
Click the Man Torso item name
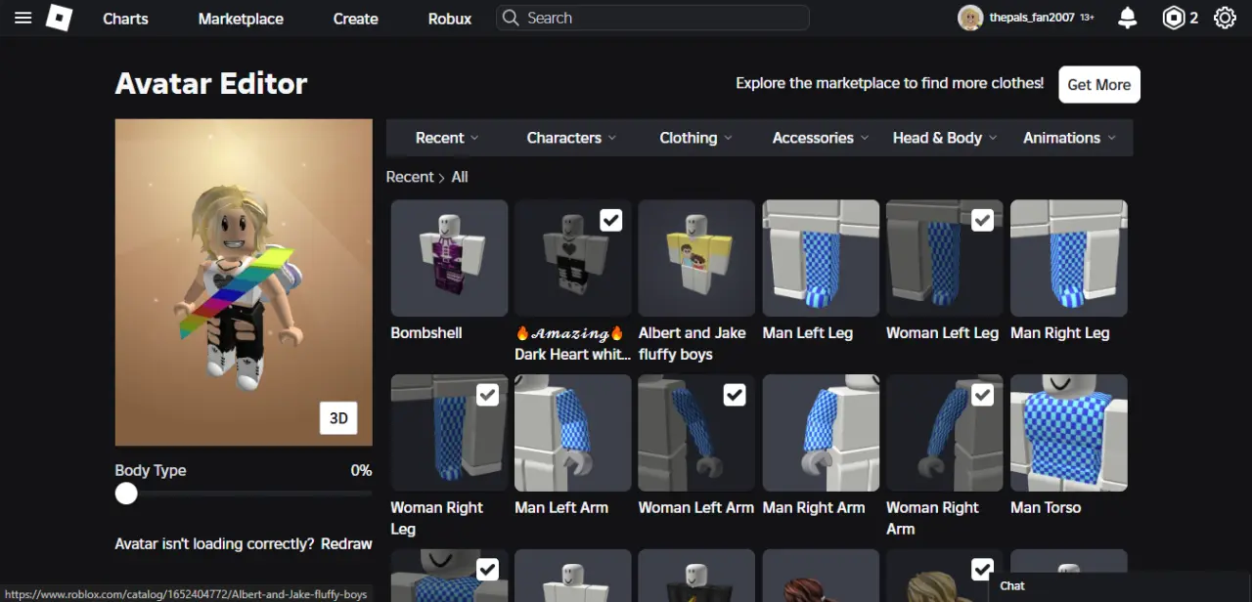tap(1046, 508)
